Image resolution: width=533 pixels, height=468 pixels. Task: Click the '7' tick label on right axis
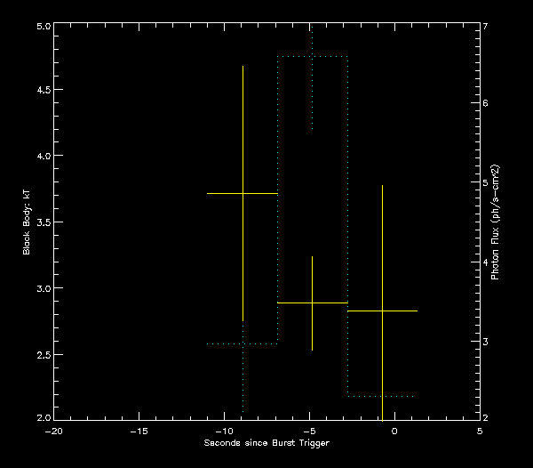(x=486, y=27)
